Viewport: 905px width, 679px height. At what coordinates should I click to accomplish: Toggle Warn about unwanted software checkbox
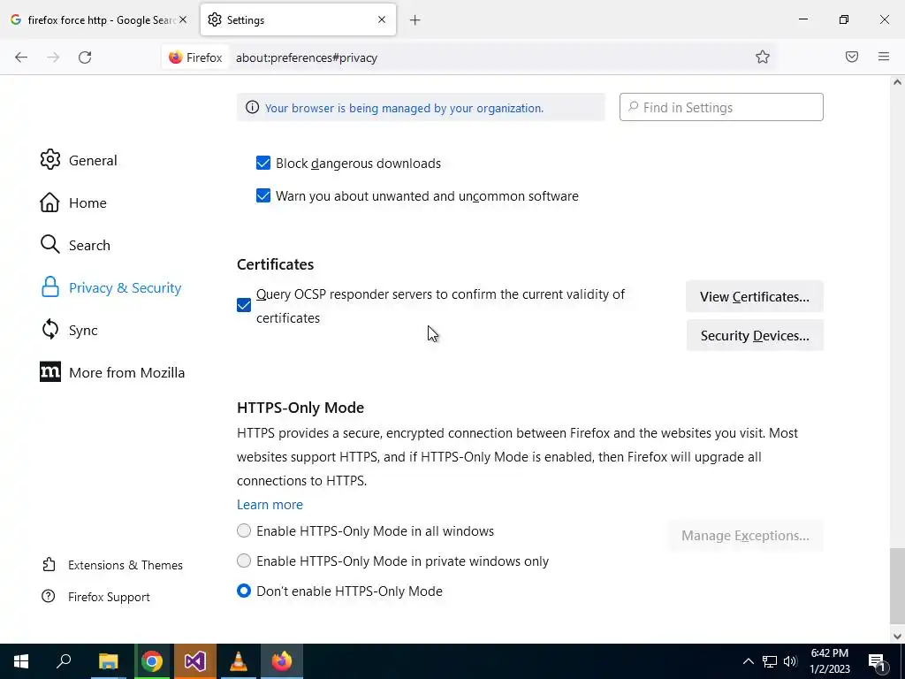[263, 195]
